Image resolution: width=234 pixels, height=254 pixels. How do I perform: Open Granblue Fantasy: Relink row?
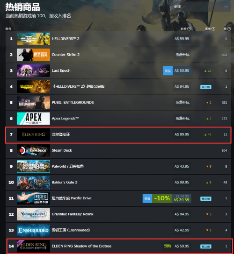118,214
